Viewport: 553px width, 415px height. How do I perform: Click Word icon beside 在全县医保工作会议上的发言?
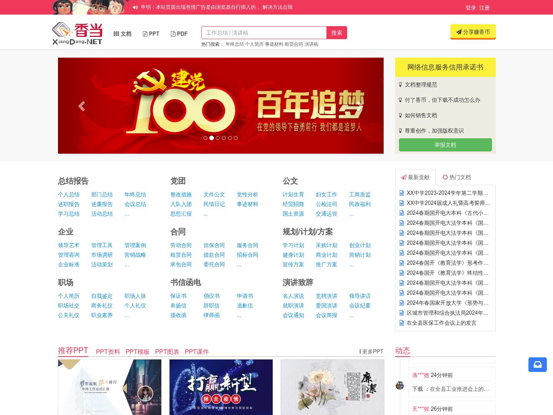(402, 323)
